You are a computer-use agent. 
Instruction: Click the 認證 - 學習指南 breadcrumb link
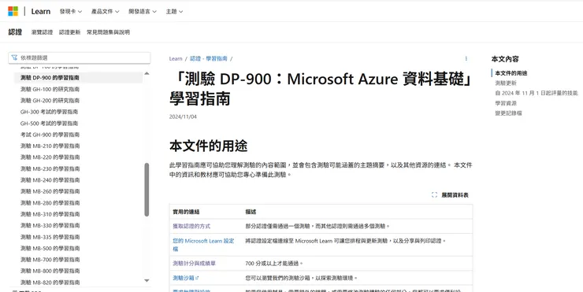pos(209,59)
